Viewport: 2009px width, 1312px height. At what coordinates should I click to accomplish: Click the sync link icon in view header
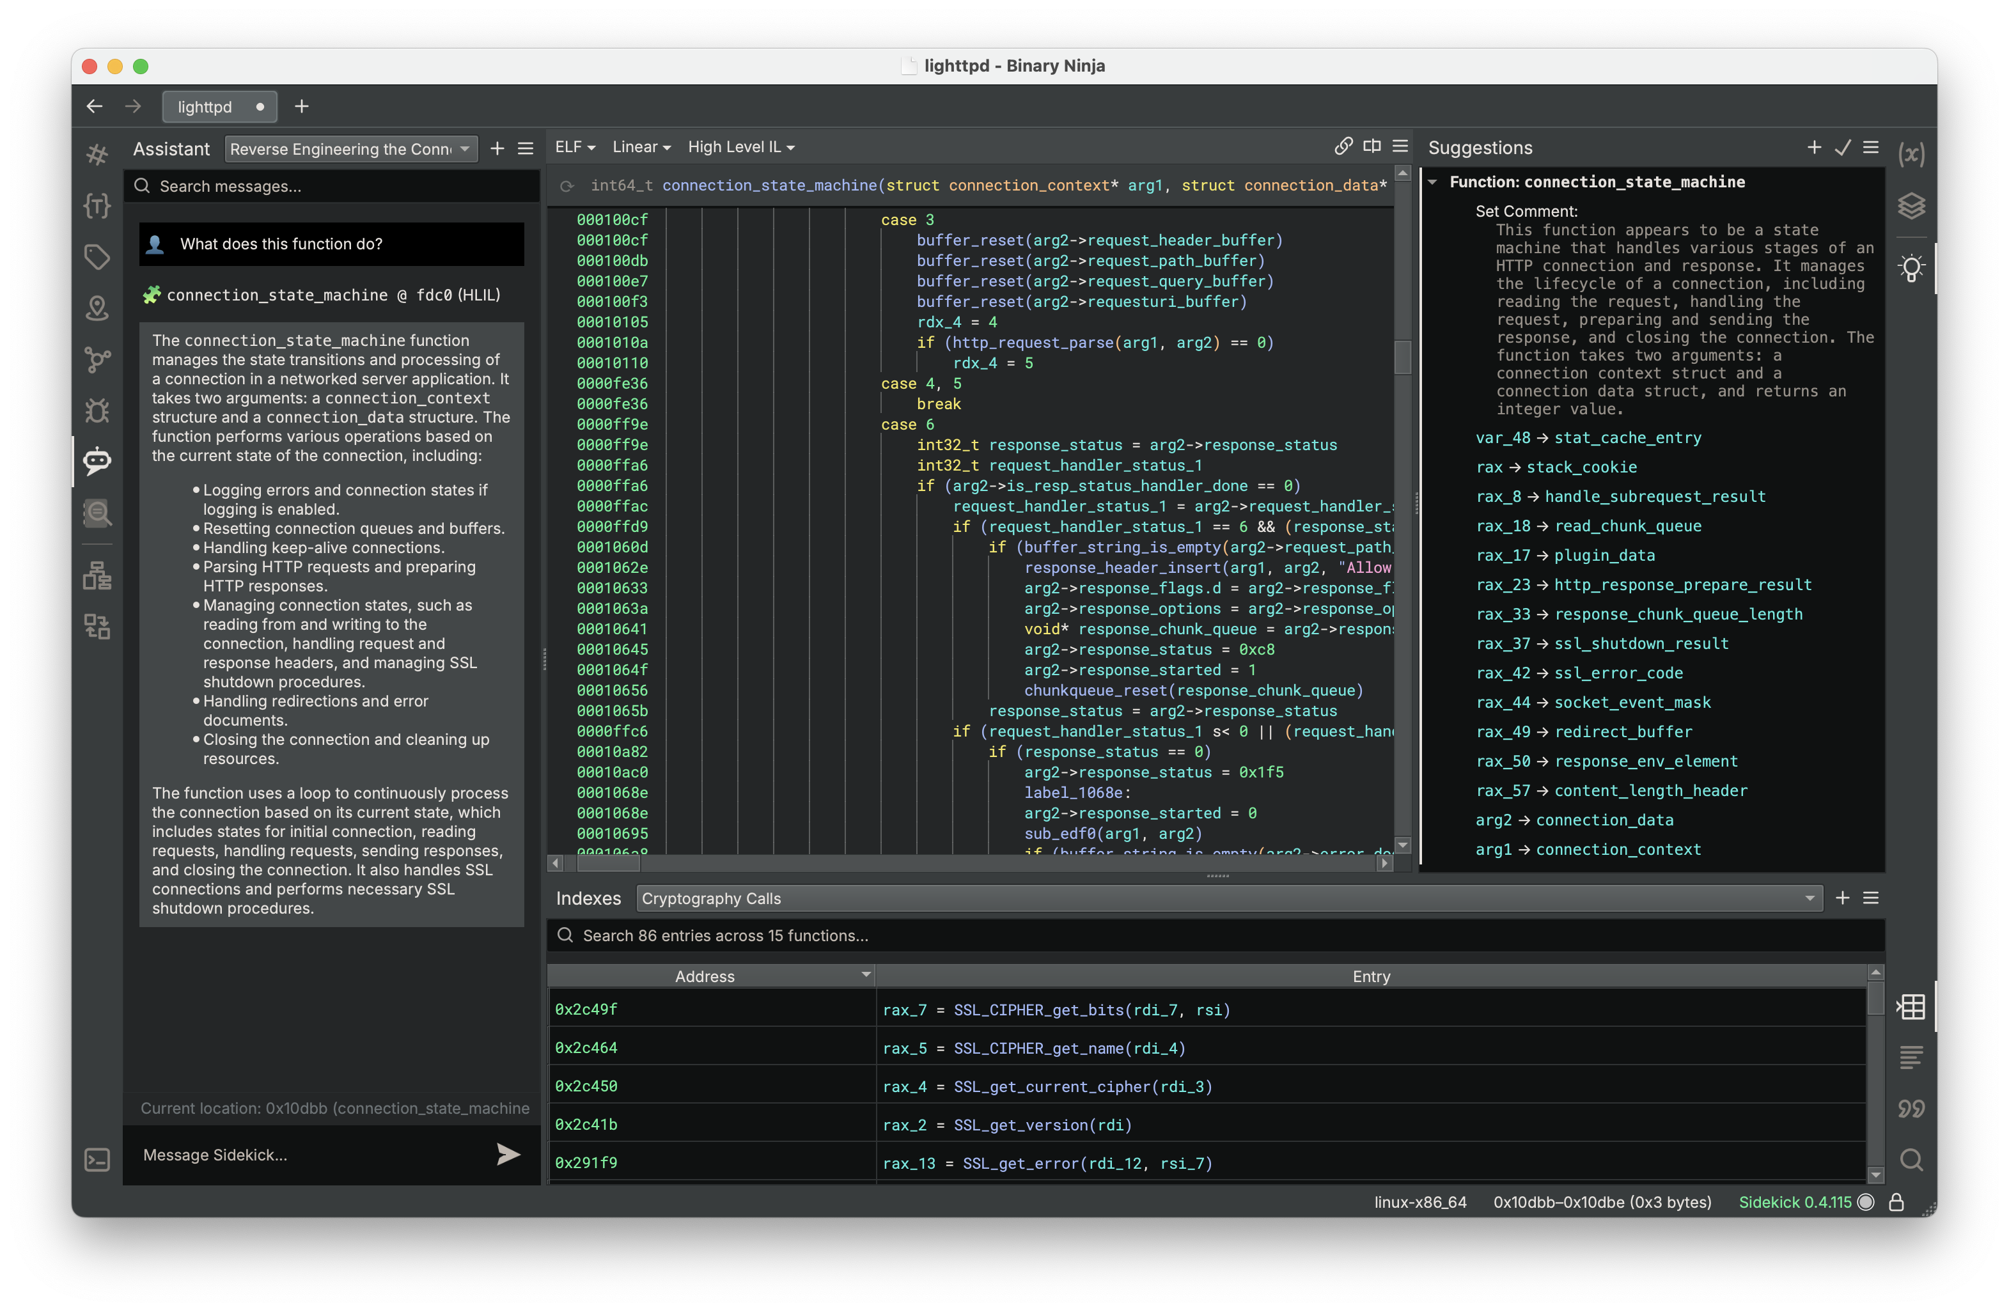click(x=1343, y=146)
